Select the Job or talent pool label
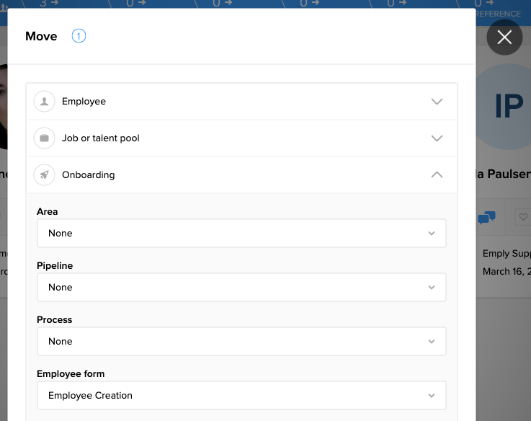The image size is (531, 421). [100, 138]
